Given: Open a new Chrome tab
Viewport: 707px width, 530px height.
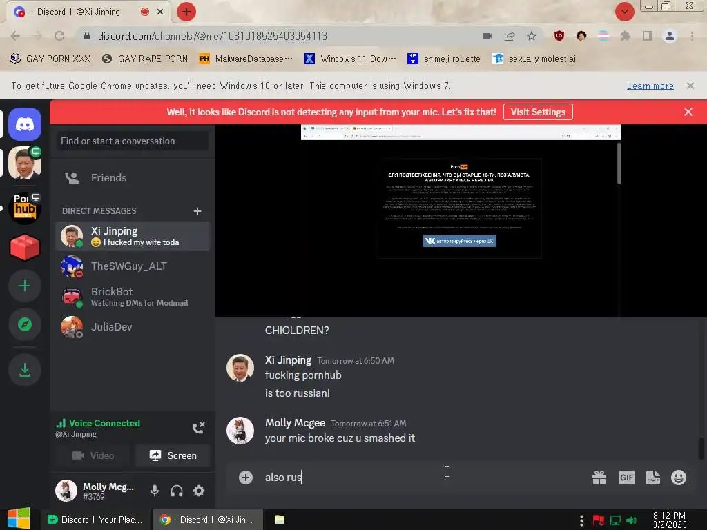Looking at the screenshot, I should click(186, 12).
